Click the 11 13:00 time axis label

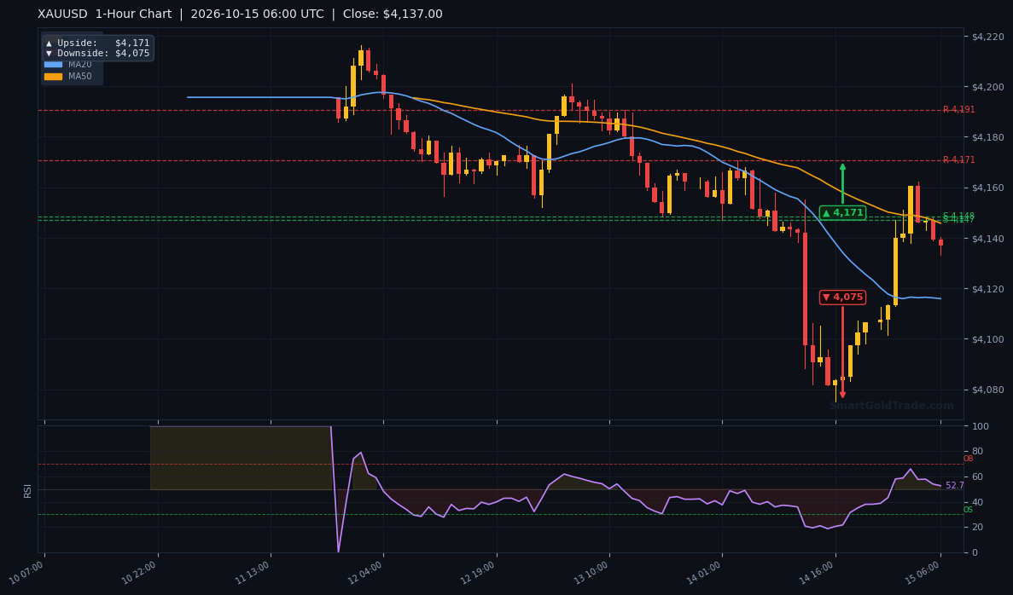pyautogui.click(x=253, y=573)
